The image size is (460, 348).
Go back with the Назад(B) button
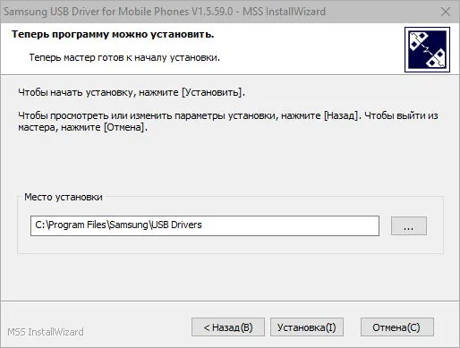coord(228,327)
